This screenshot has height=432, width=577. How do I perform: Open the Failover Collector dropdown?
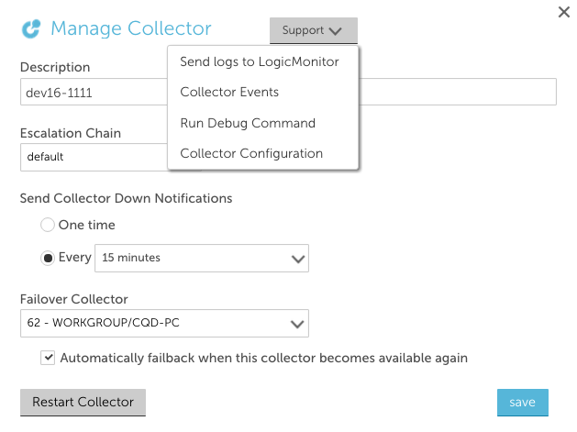coord(164,323)
